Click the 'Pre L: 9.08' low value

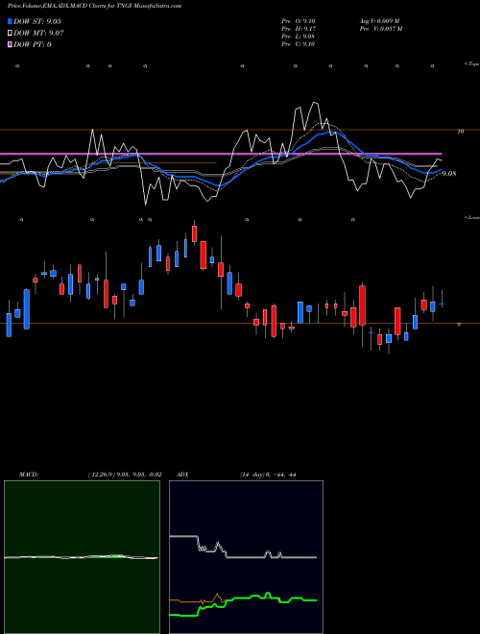coord(299,37)
